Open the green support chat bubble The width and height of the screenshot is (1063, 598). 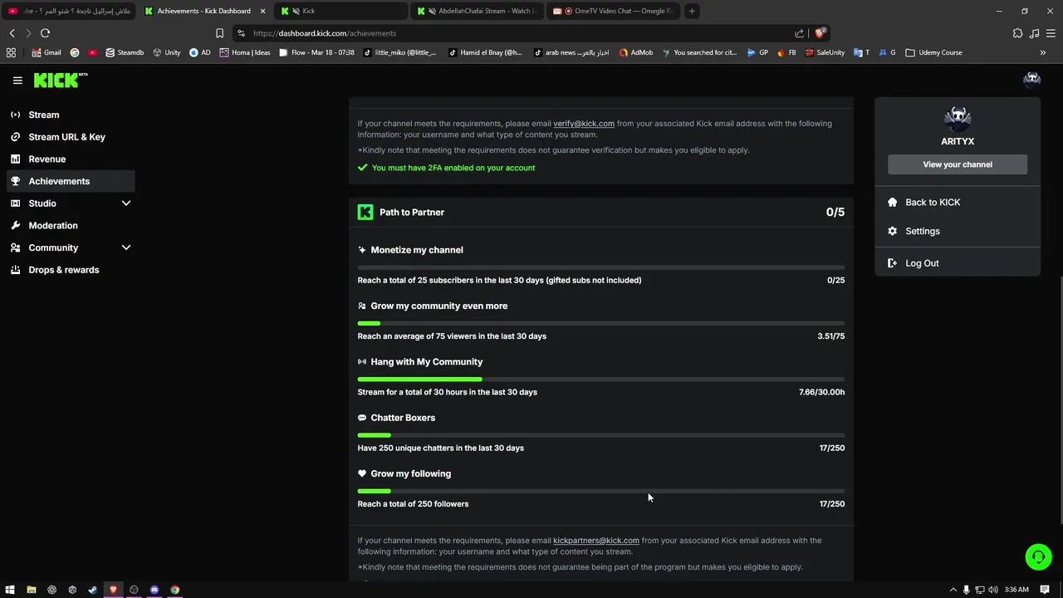pyautogui.click(x=1038, y=556)
